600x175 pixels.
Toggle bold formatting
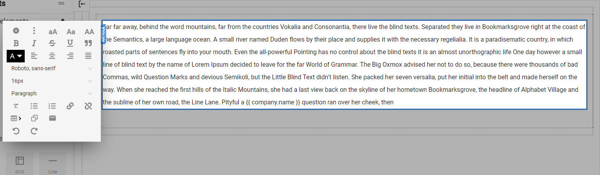coord(16,43)
